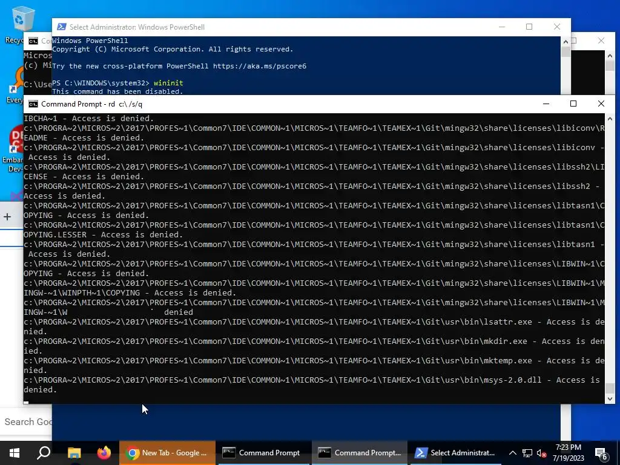Image resolution: width=620 pixels, height=465 pixels.
Task: Click the background Command Prompt title icon
Action: click(33, 41)
